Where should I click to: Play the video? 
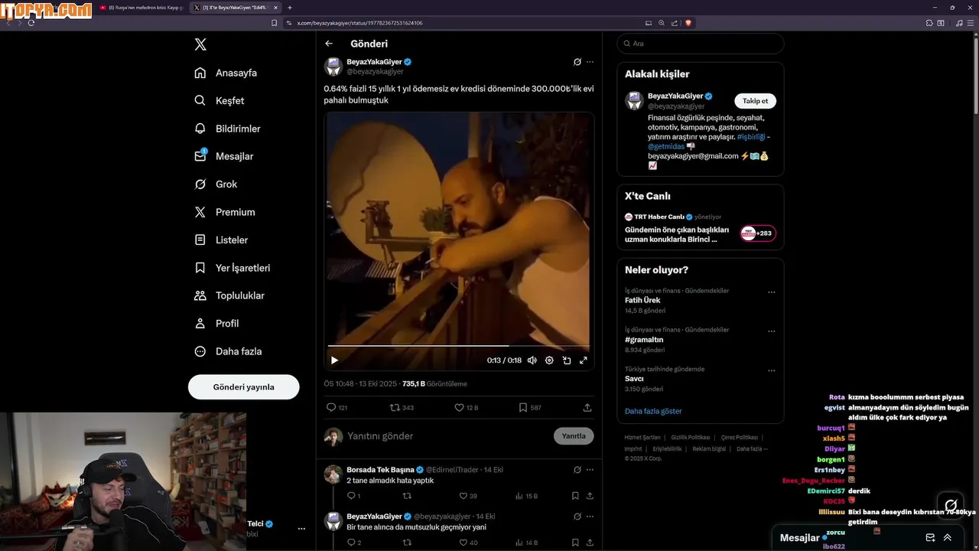(334, 360)
